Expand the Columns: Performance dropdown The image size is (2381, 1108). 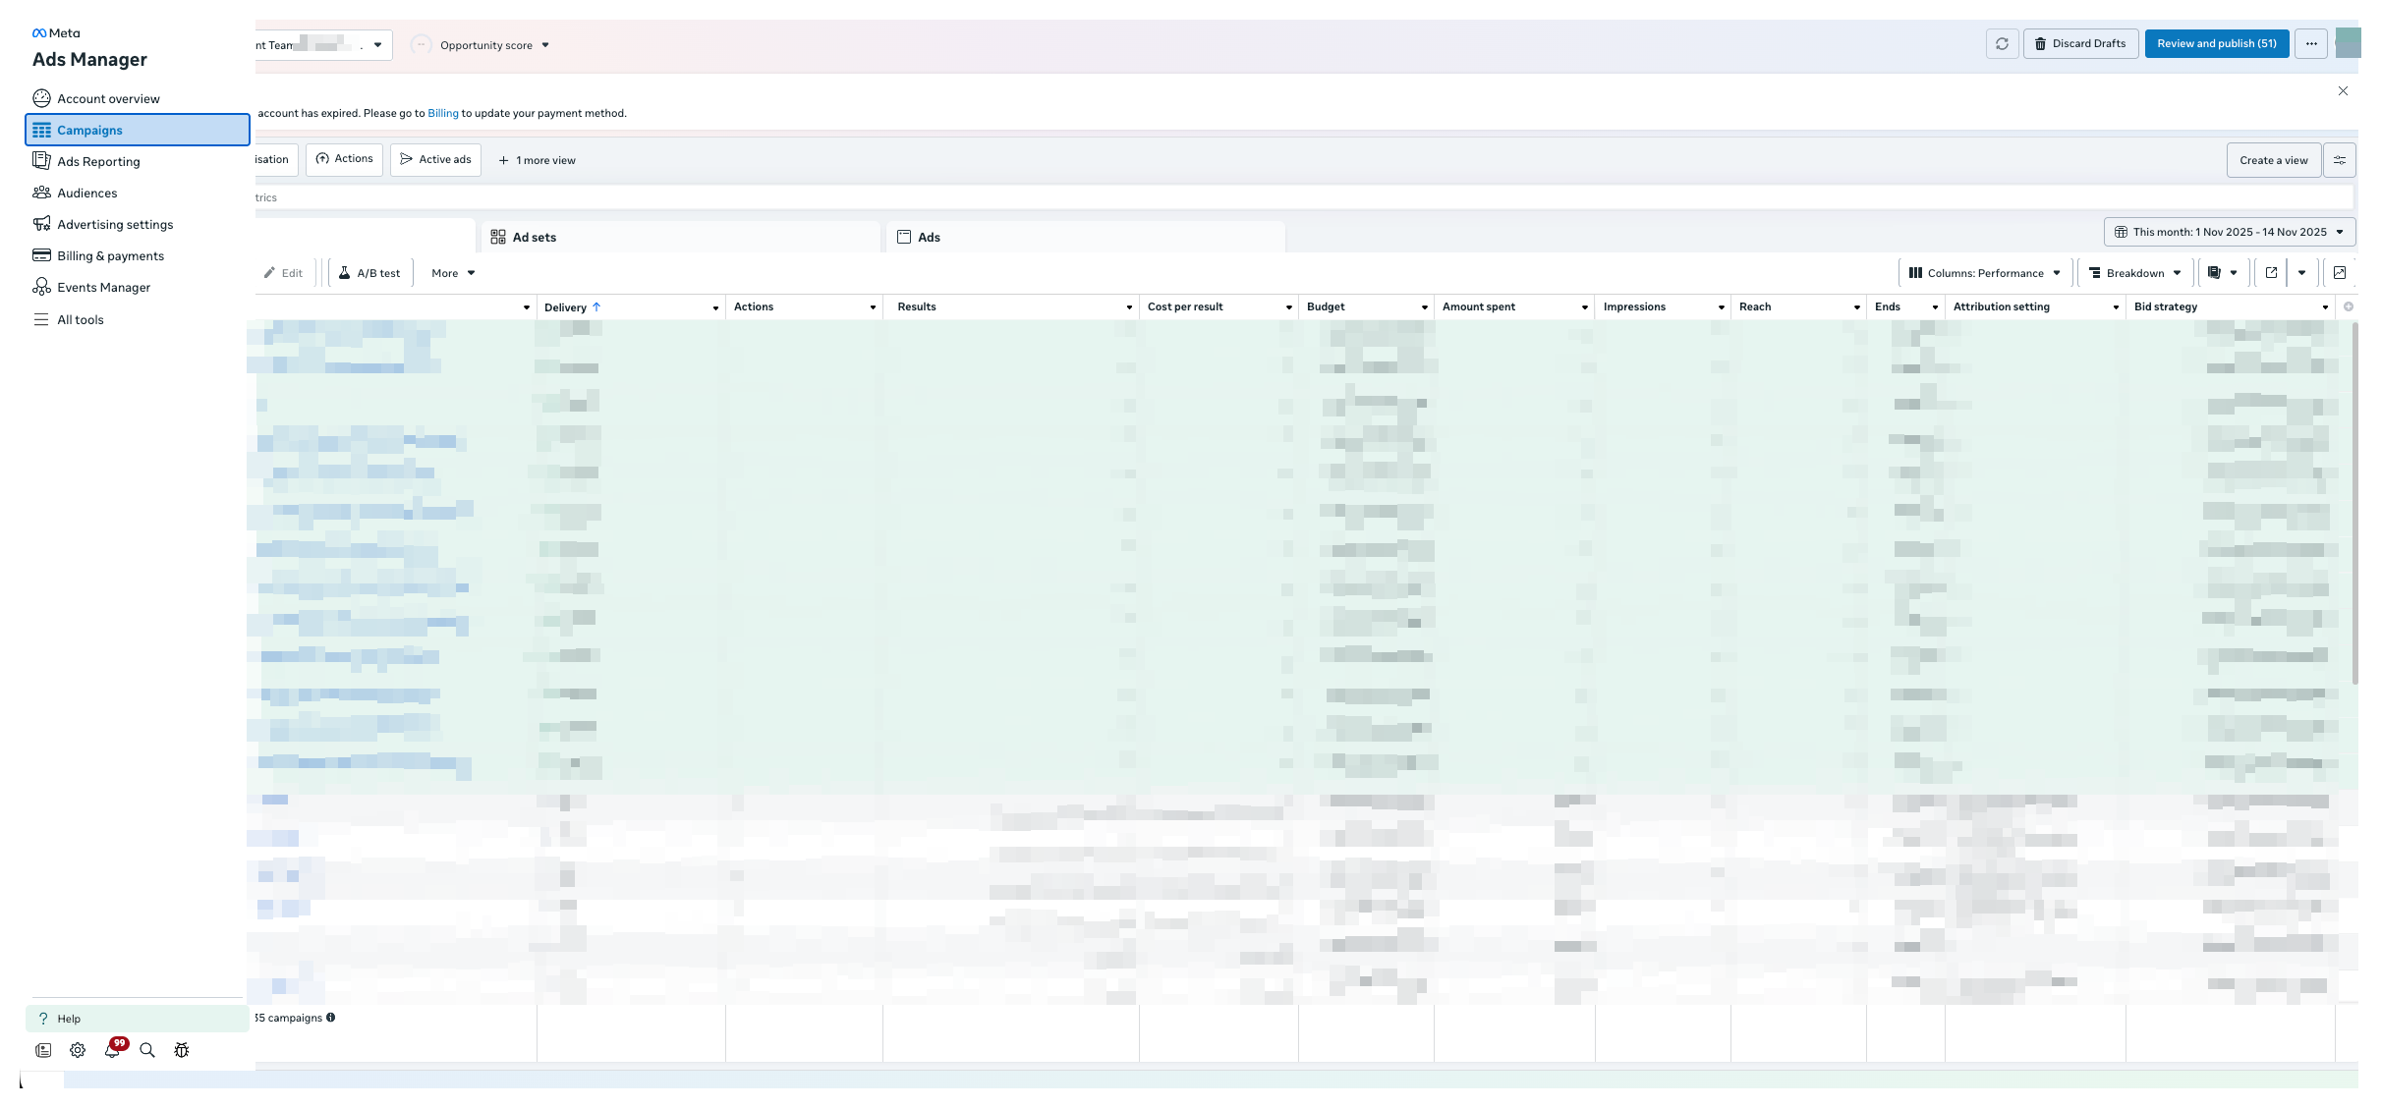(x=1984, y=273)
